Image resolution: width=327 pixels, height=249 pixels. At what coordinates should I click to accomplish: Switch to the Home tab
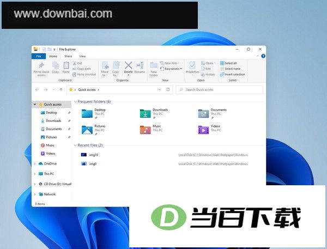[53, 56]
